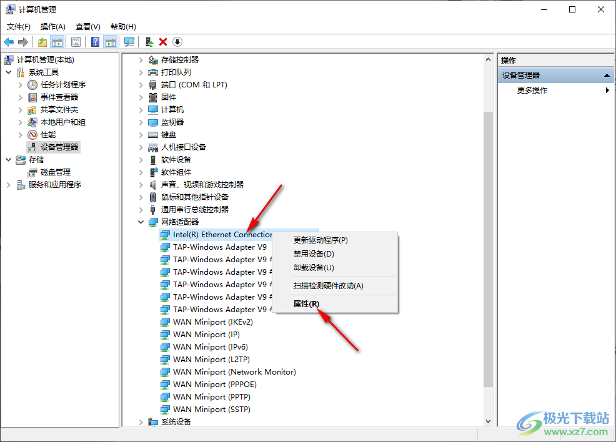Select 鼠标和其他指针设备 category
Viewport: 616px width, 442px height.
(195, 197)
